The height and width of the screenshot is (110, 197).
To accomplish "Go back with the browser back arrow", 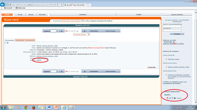I will (2, 5).
